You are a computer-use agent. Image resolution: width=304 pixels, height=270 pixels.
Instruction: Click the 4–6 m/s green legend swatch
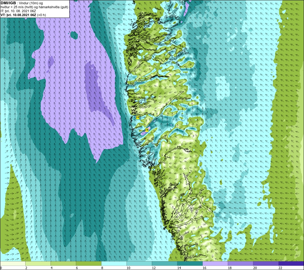[x=64, y=263]
